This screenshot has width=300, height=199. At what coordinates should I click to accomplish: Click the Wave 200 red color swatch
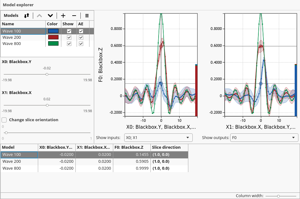coord(53,37)
